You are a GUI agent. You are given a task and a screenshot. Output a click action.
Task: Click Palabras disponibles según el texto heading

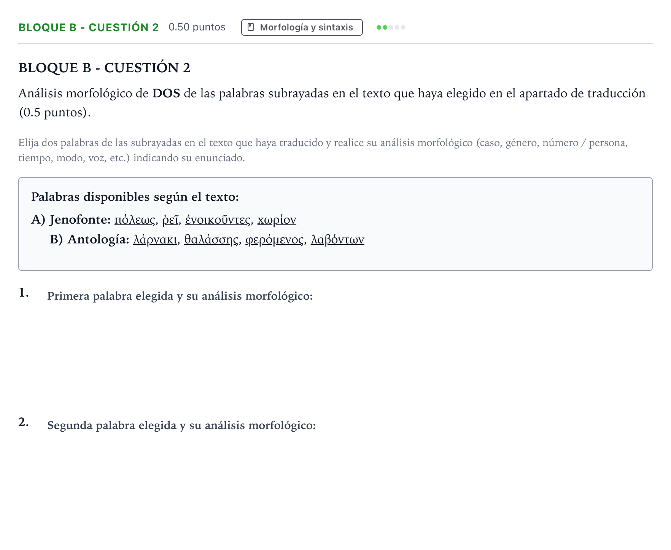coord(135,197)
